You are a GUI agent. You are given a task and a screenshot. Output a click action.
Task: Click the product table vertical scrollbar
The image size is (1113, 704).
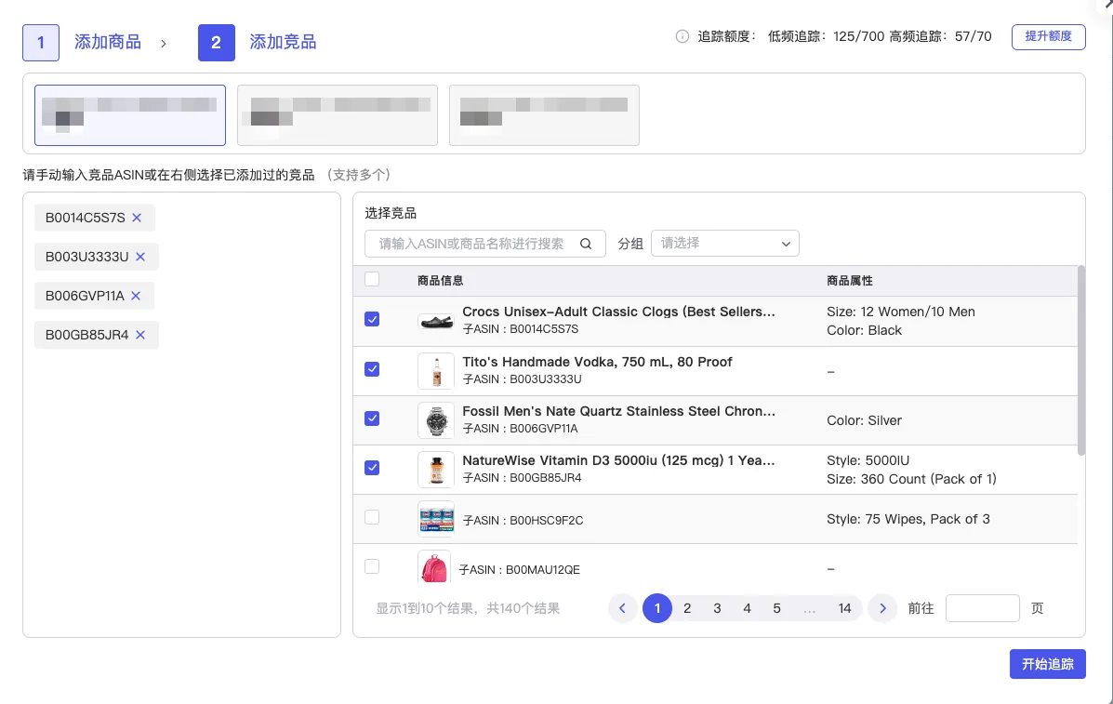pyautogui.click(x=1081, y=360)
